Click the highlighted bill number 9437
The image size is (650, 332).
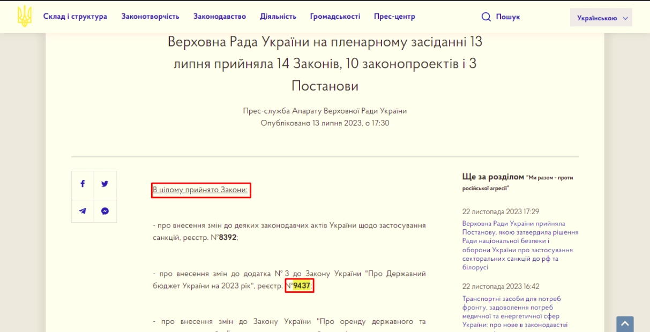tap(302, 286)
